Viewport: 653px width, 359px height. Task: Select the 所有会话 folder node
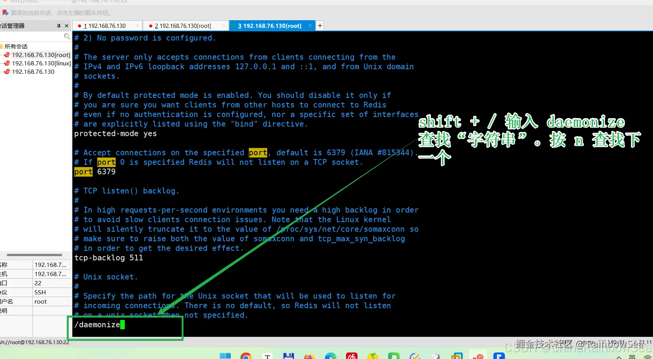click(x=16, y=46)
